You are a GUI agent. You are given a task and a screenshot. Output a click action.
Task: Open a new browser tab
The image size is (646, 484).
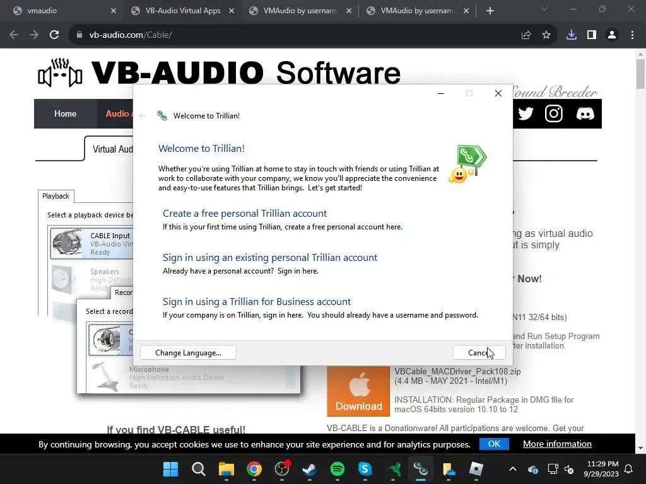click(x=490, y=11)
